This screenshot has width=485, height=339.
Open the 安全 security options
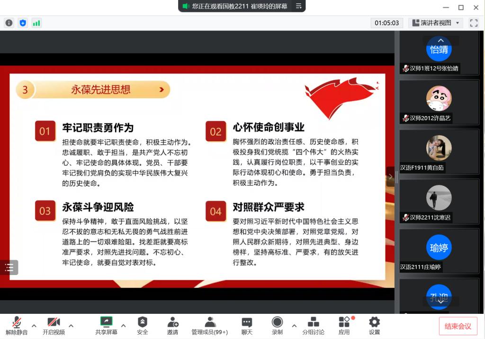[x=142, y=325]
